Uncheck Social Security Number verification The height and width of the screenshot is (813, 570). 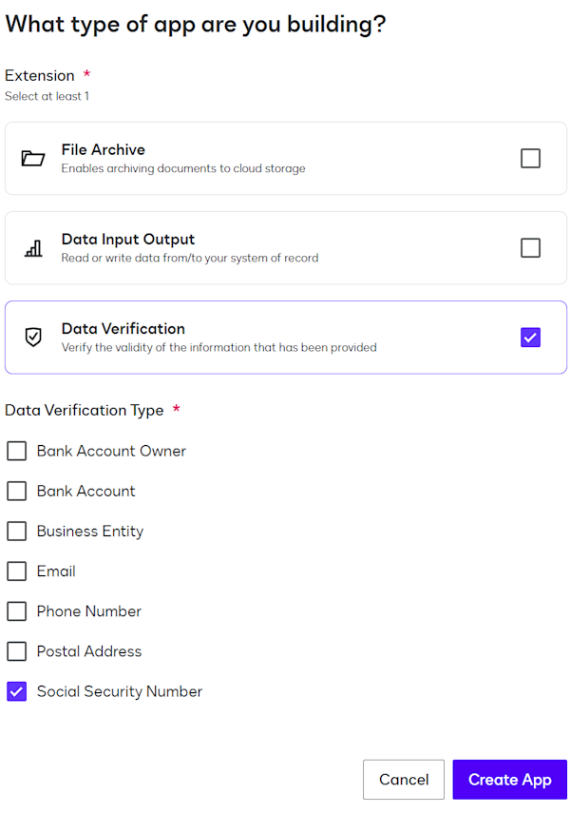pos(16,691)
